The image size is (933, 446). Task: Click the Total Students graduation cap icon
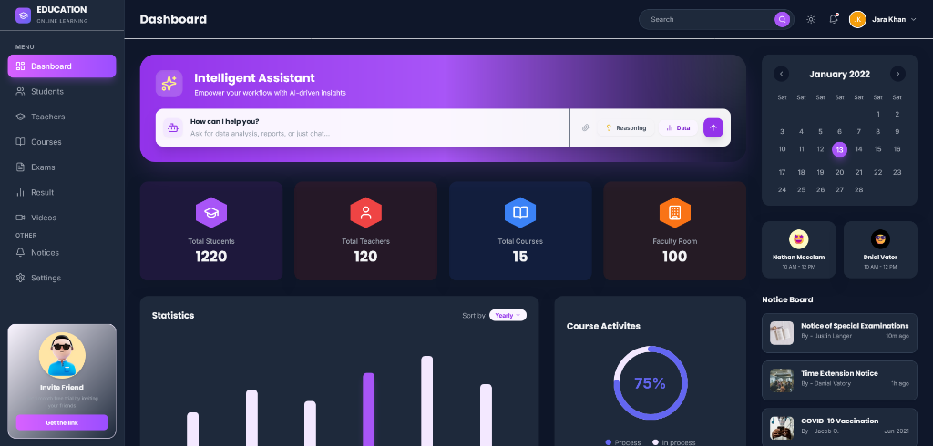click(211, 212)
